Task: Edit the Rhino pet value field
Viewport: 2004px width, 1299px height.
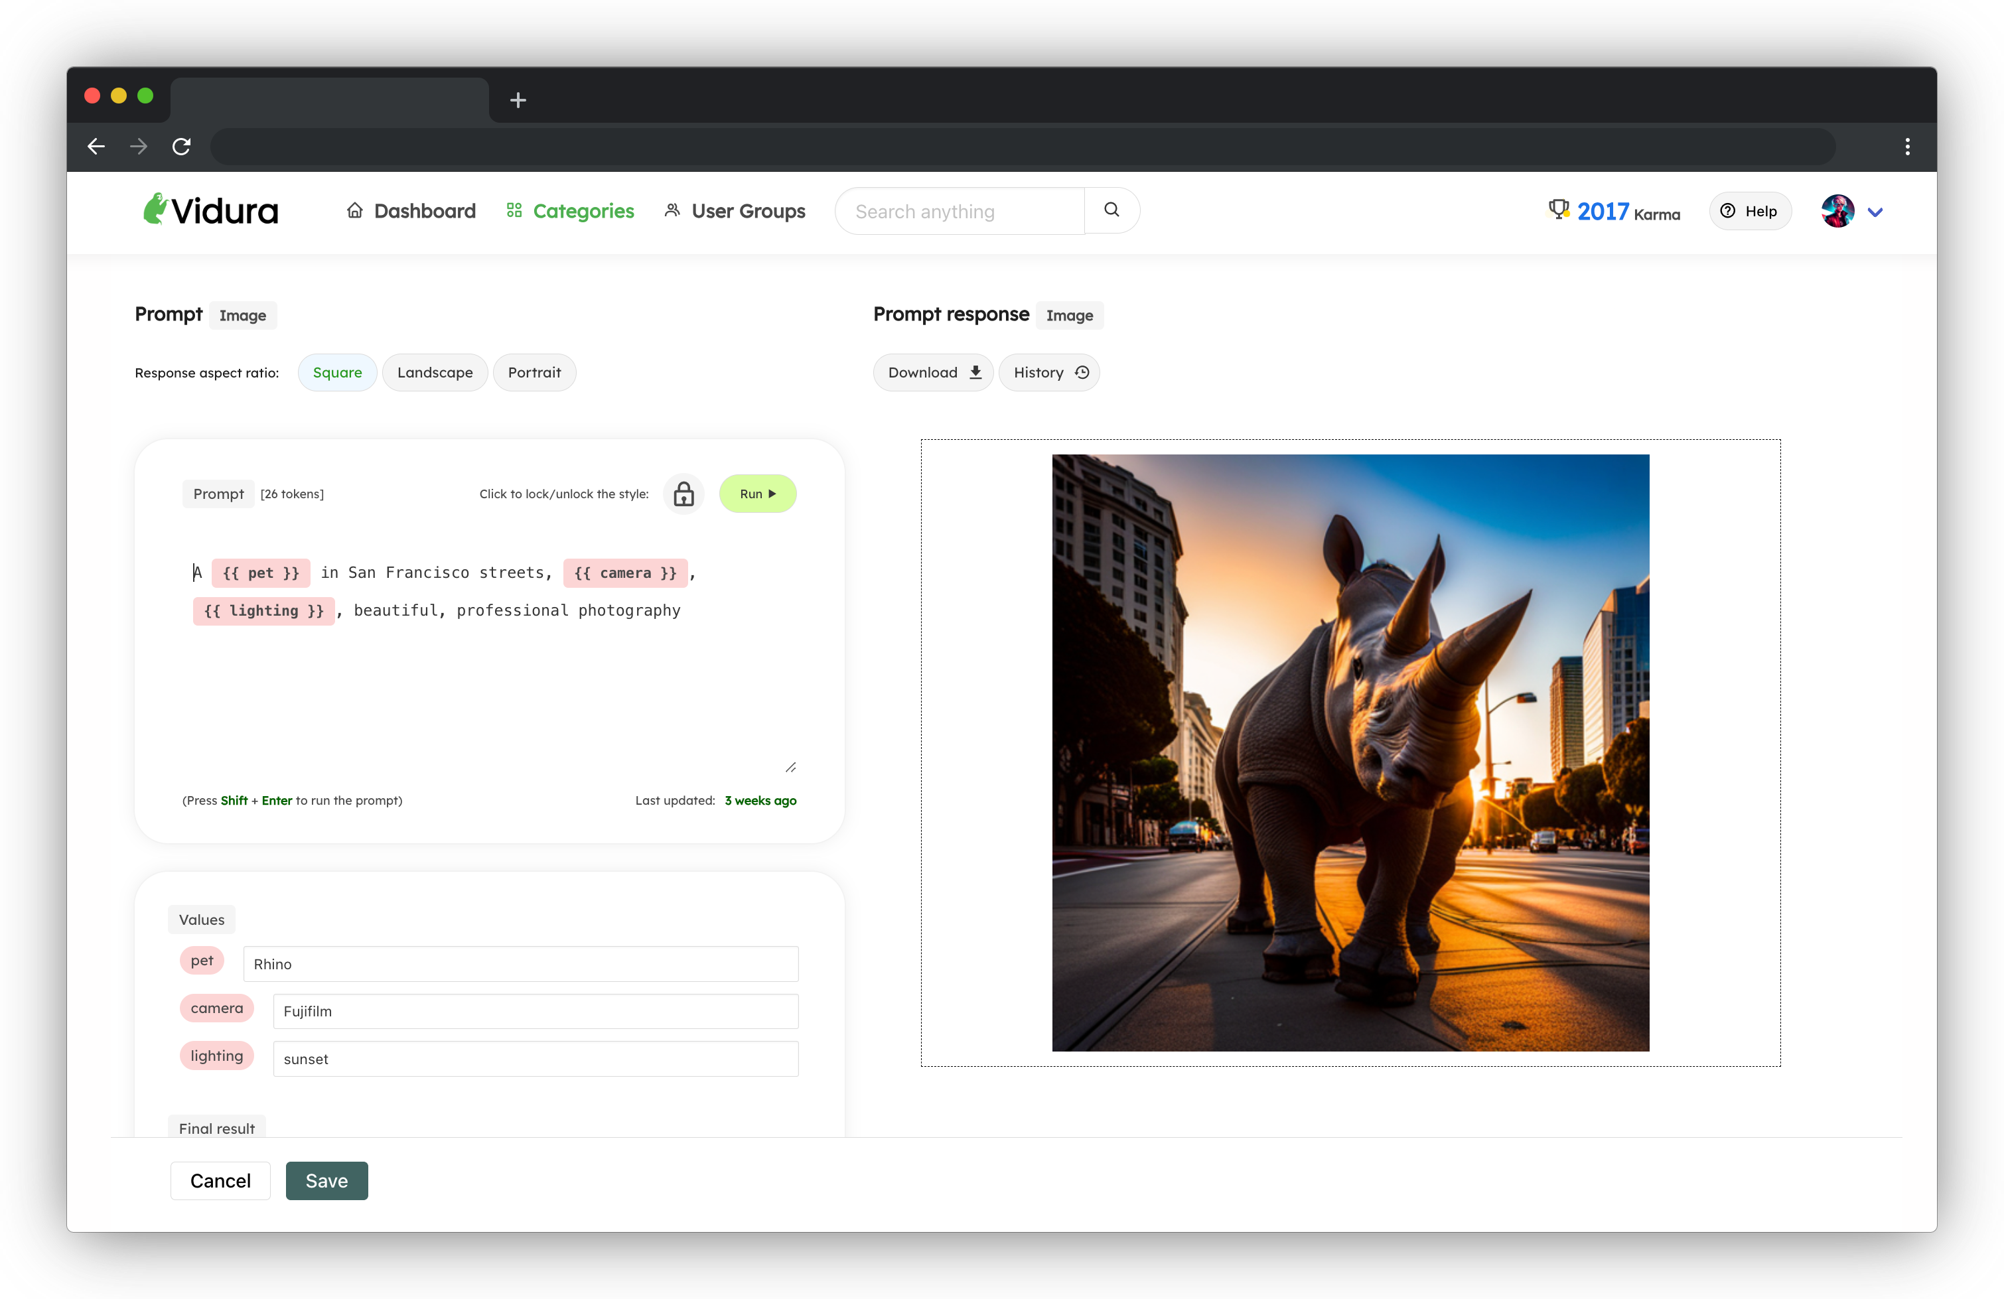Action: tap(520, 964)
